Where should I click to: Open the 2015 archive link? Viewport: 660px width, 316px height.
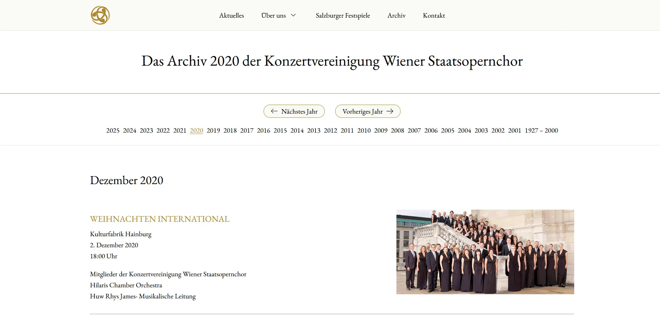280,131
